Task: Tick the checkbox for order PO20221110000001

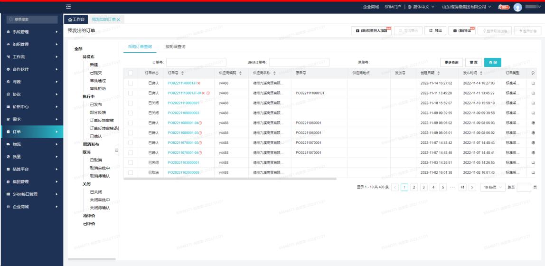Action: (131, 103)
